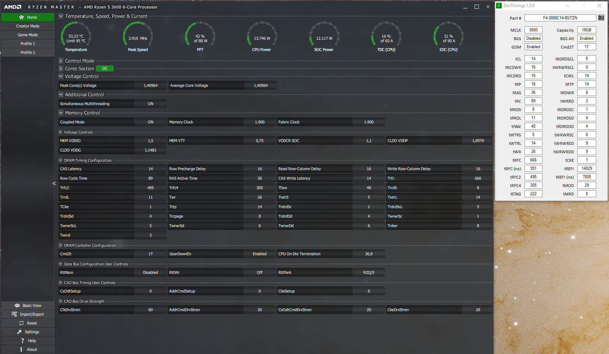
Task: Collapse the DRAM Timing Configuration subsection
Action: point(61,160)
